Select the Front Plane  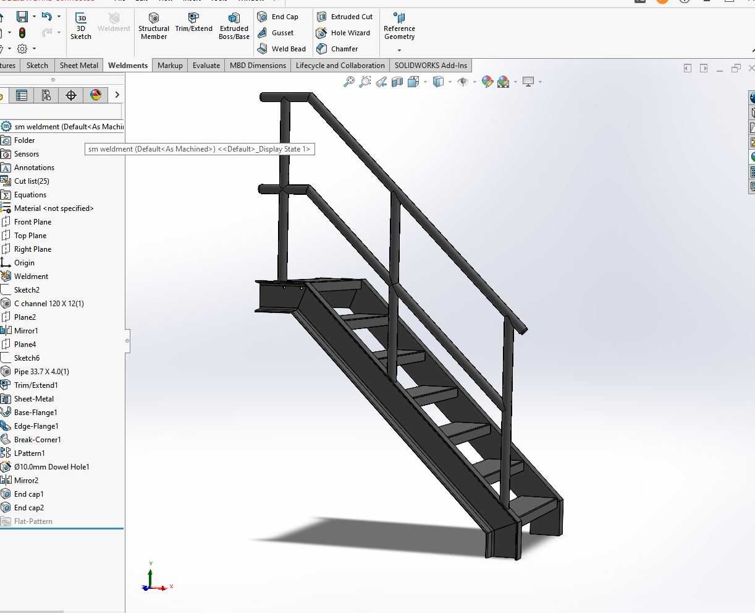[33, 222]
